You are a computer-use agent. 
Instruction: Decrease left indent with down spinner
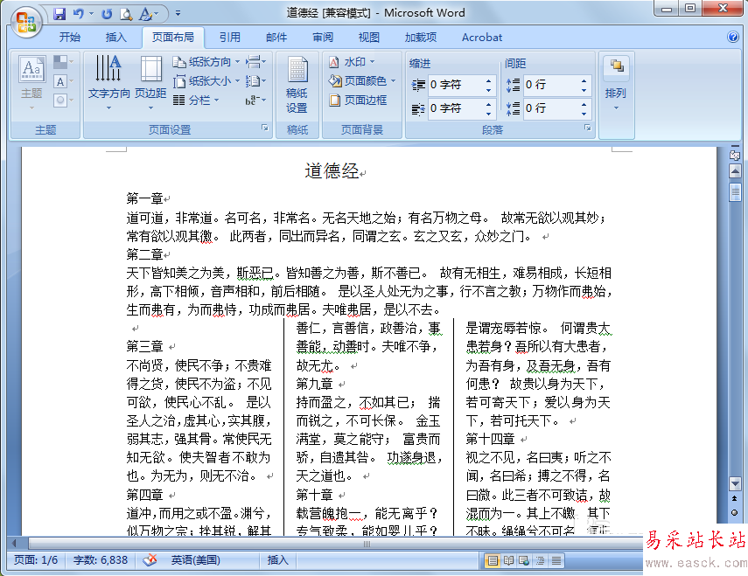pos(488,89)
